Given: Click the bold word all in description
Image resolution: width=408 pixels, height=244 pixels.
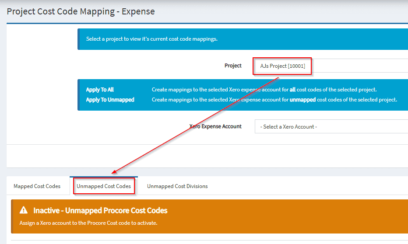Looking at the screenshot, I should coord(292,90).
